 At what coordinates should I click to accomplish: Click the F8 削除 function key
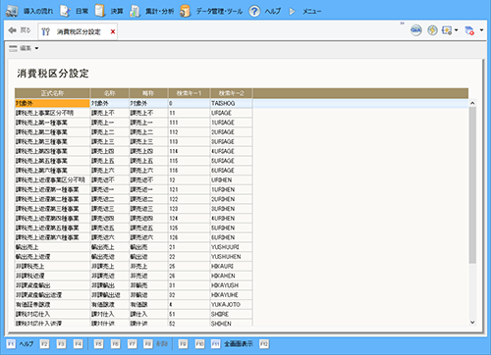click(x=156, y=344)
